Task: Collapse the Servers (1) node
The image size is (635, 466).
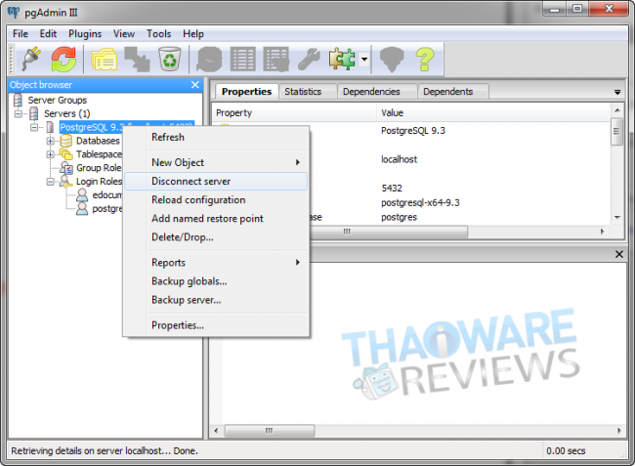Action: [19, 113]
